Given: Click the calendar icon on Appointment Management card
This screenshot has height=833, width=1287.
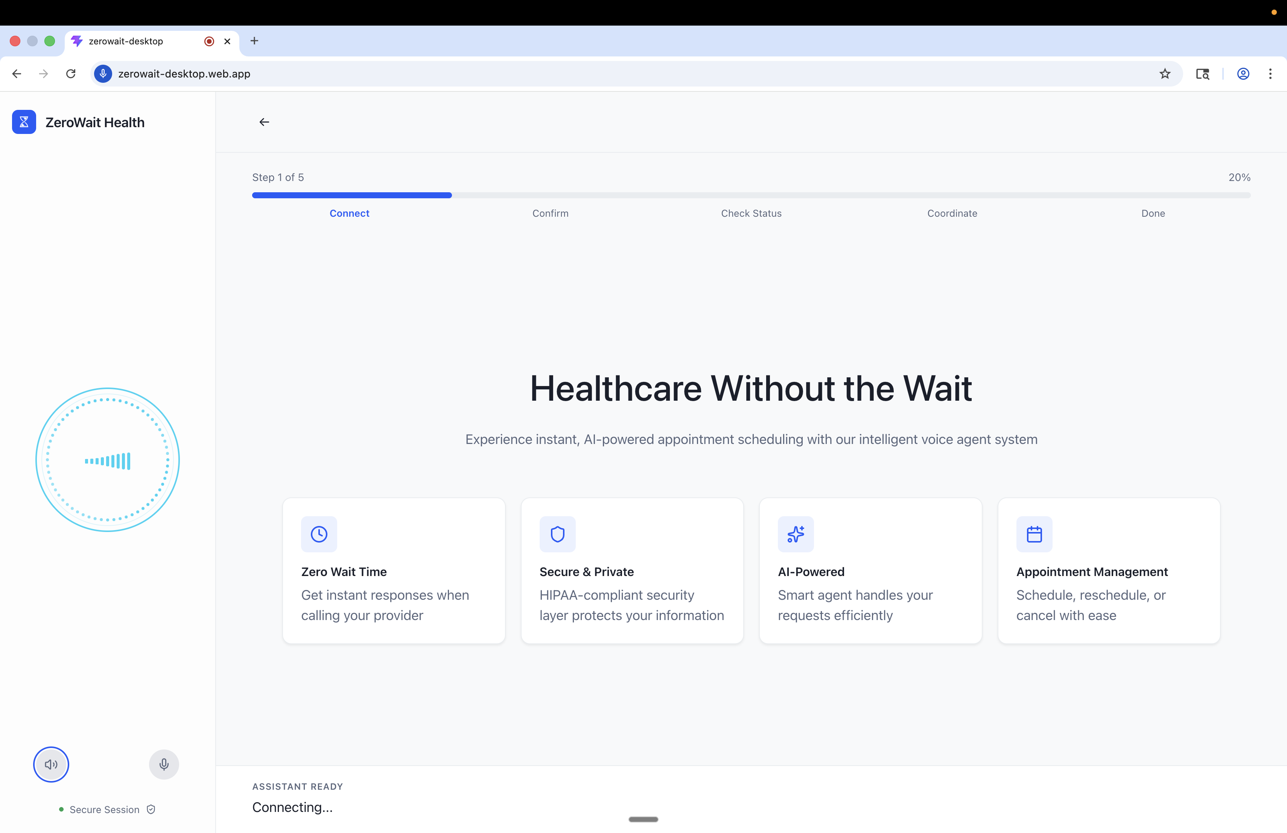Looking at the screenshot, I should [1034, 534].
